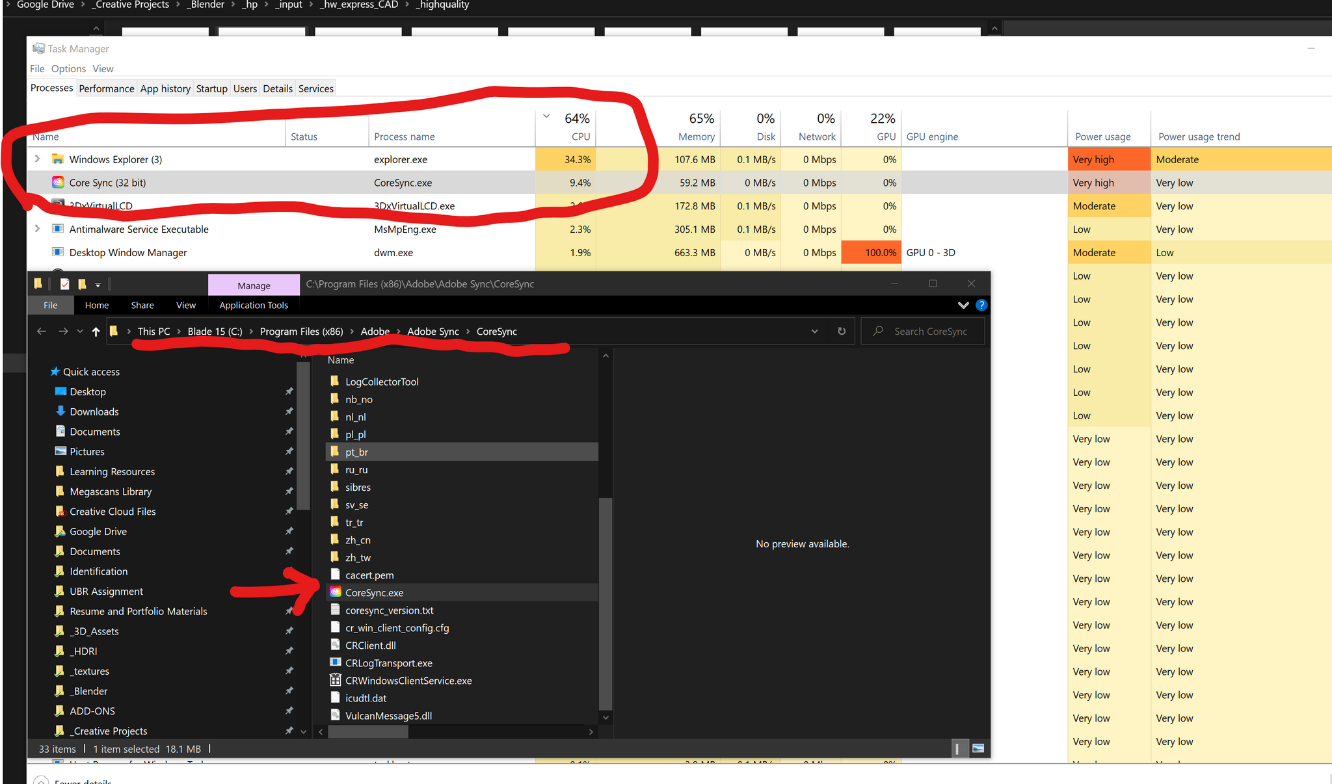Select the App history tab in Task Manager
The image size is (1332, 784).
click(165, 88)
